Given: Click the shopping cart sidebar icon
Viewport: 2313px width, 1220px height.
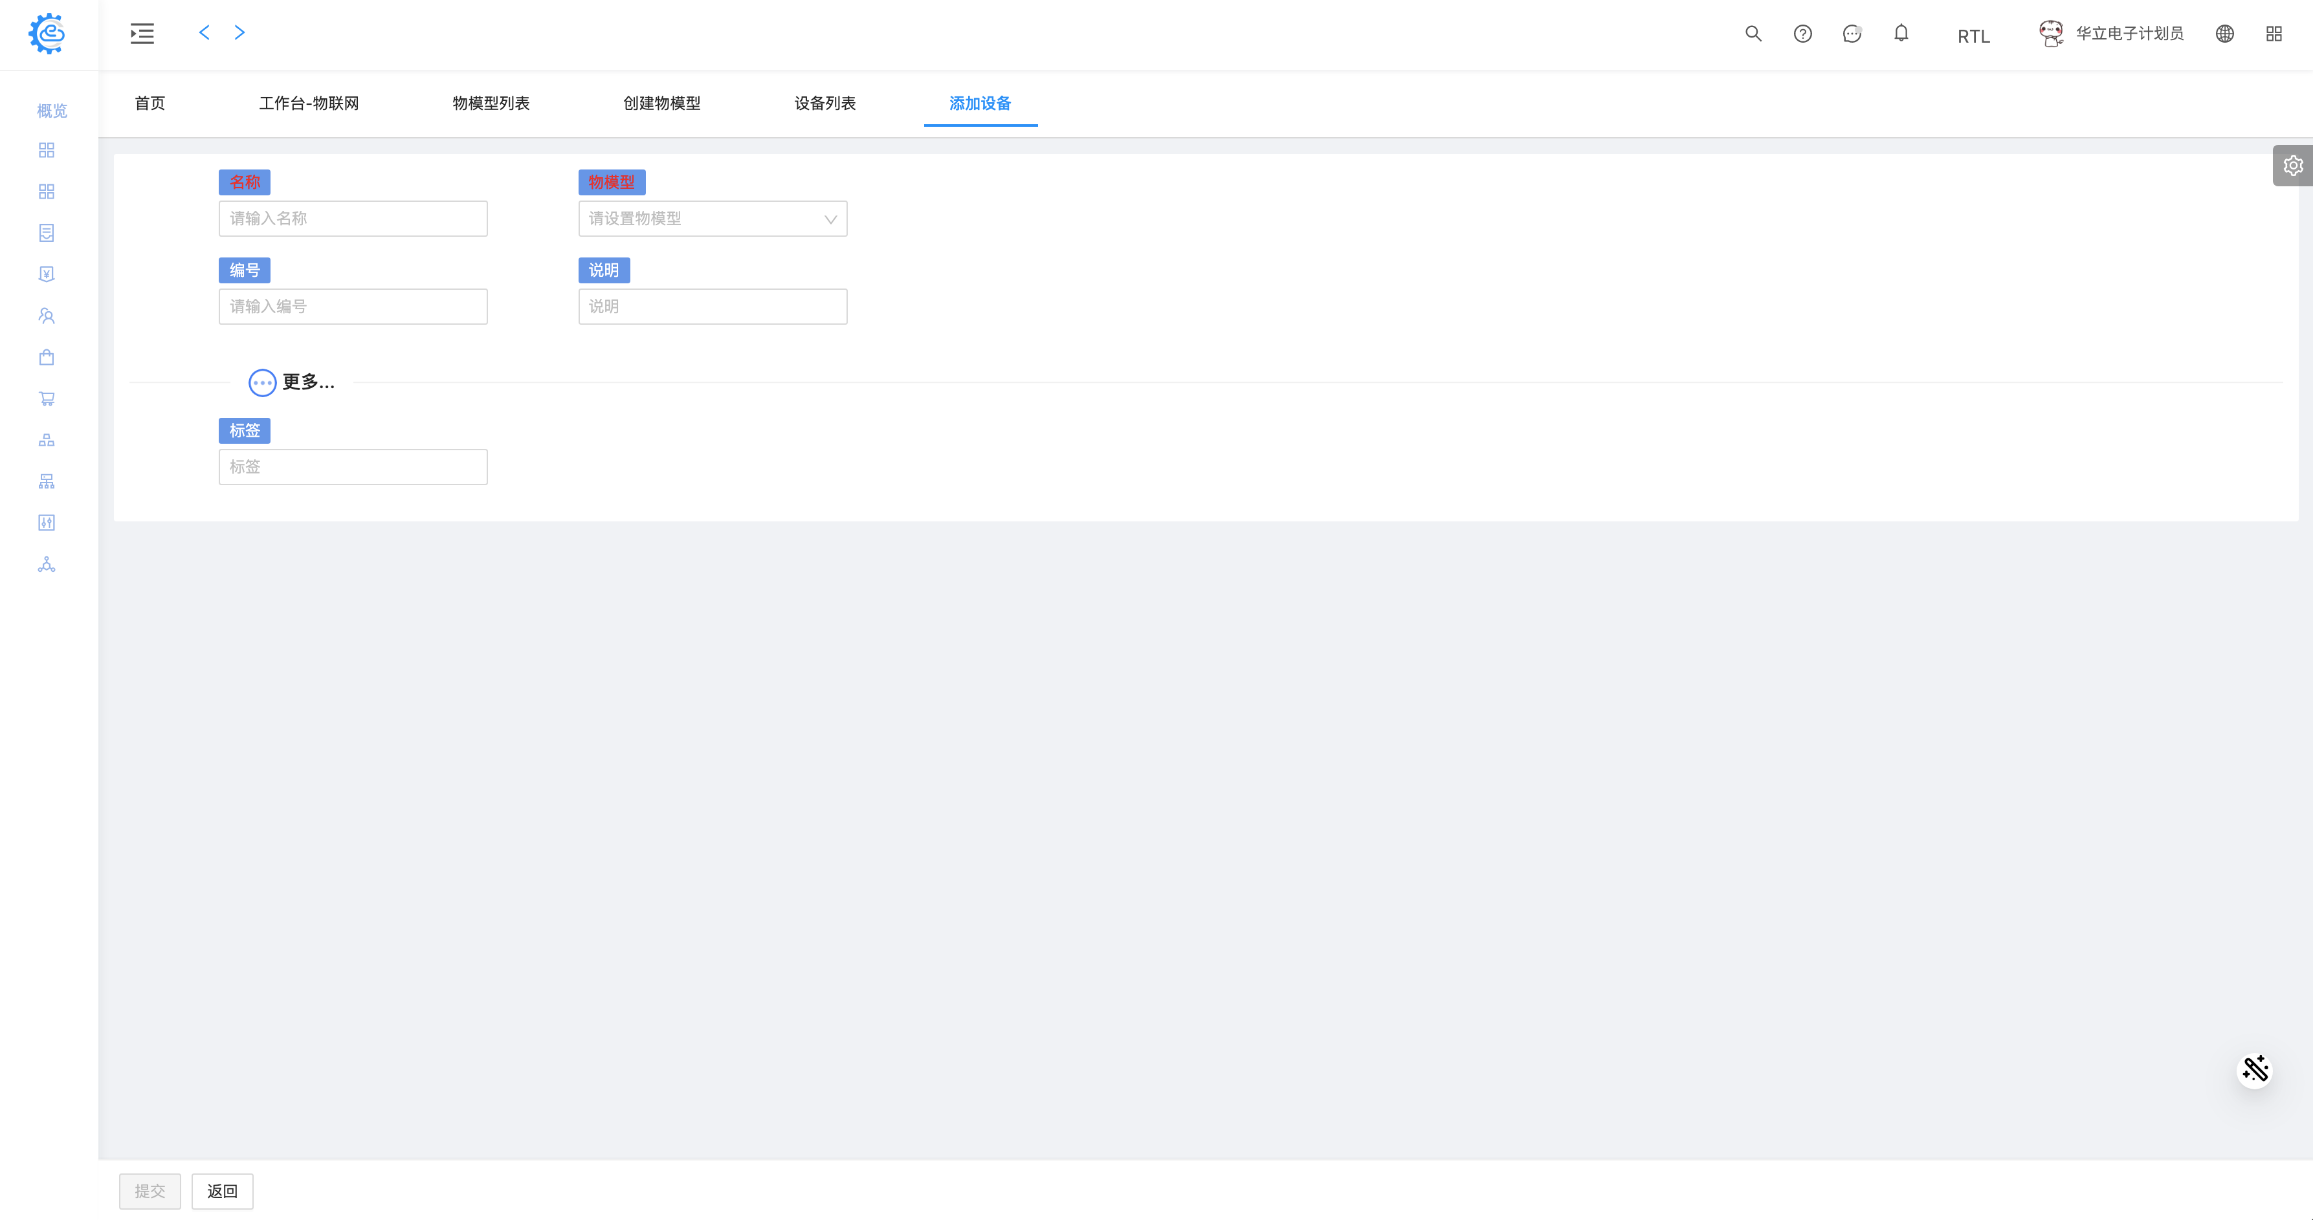Looking at the screenshot, I should tap(47, 398).
